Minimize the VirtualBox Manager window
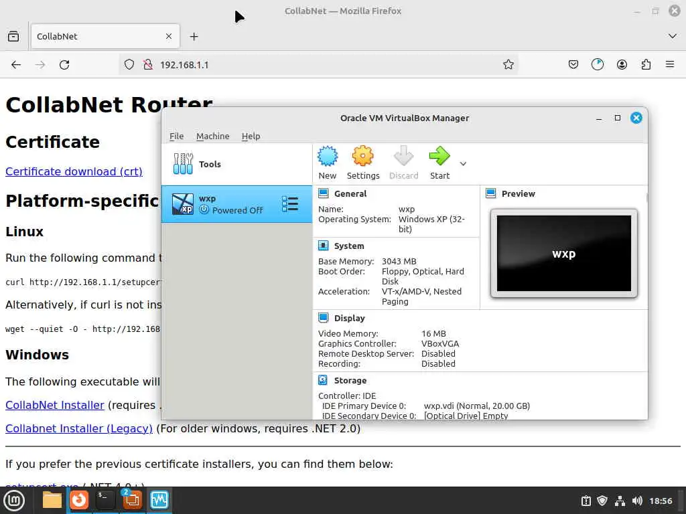Viewport: 686px width, 514px height. [599, 118]
